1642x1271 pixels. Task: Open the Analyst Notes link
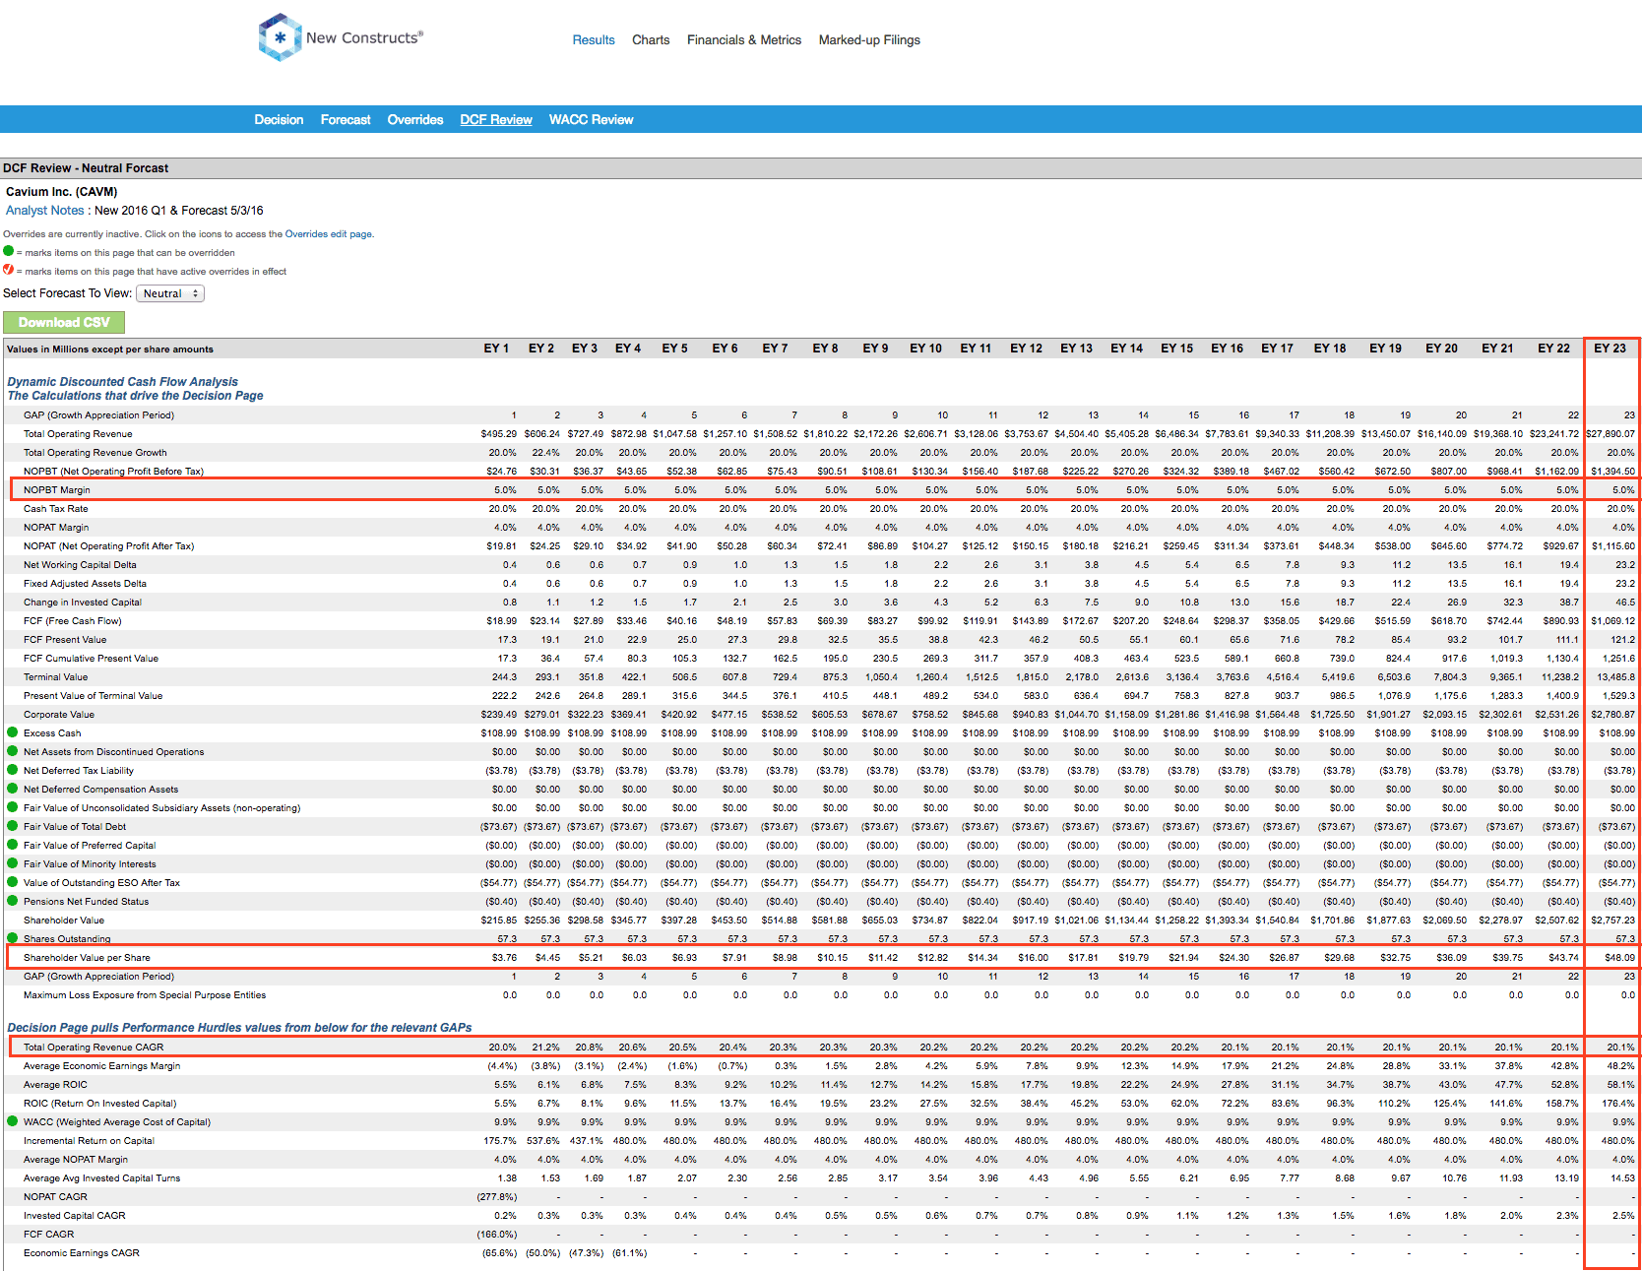pos(45,211)
